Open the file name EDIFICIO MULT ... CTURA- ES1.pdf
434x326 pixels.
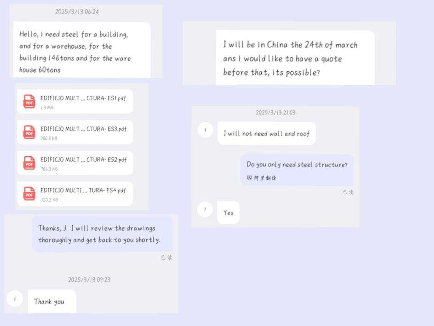(83, 98)
